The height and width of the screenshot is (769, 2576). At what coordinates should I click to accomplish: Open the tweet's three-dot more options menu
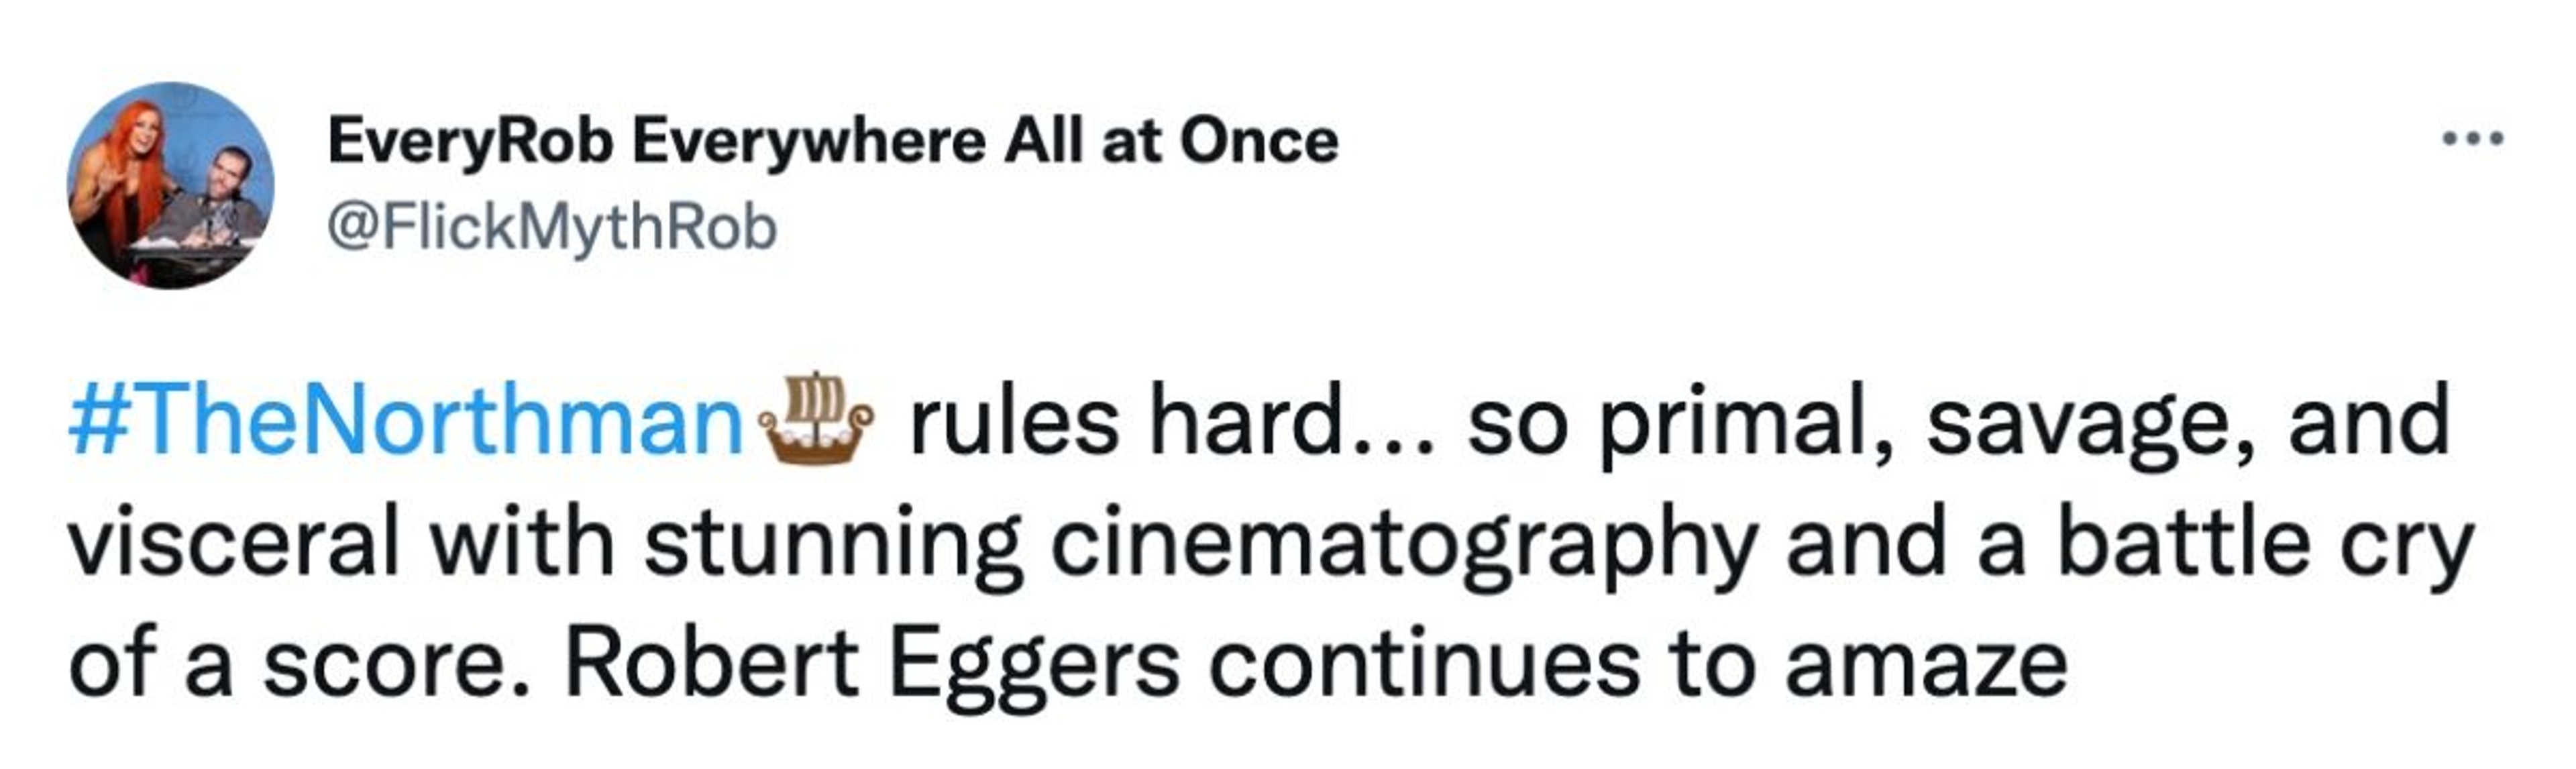point(2472,140)
